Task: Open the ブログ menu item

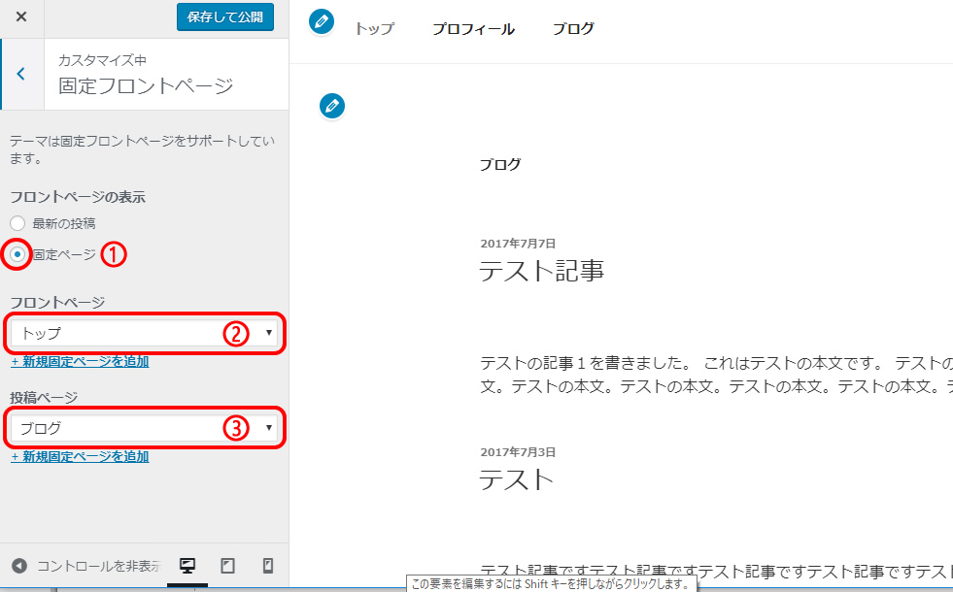Action: (573, 29)
